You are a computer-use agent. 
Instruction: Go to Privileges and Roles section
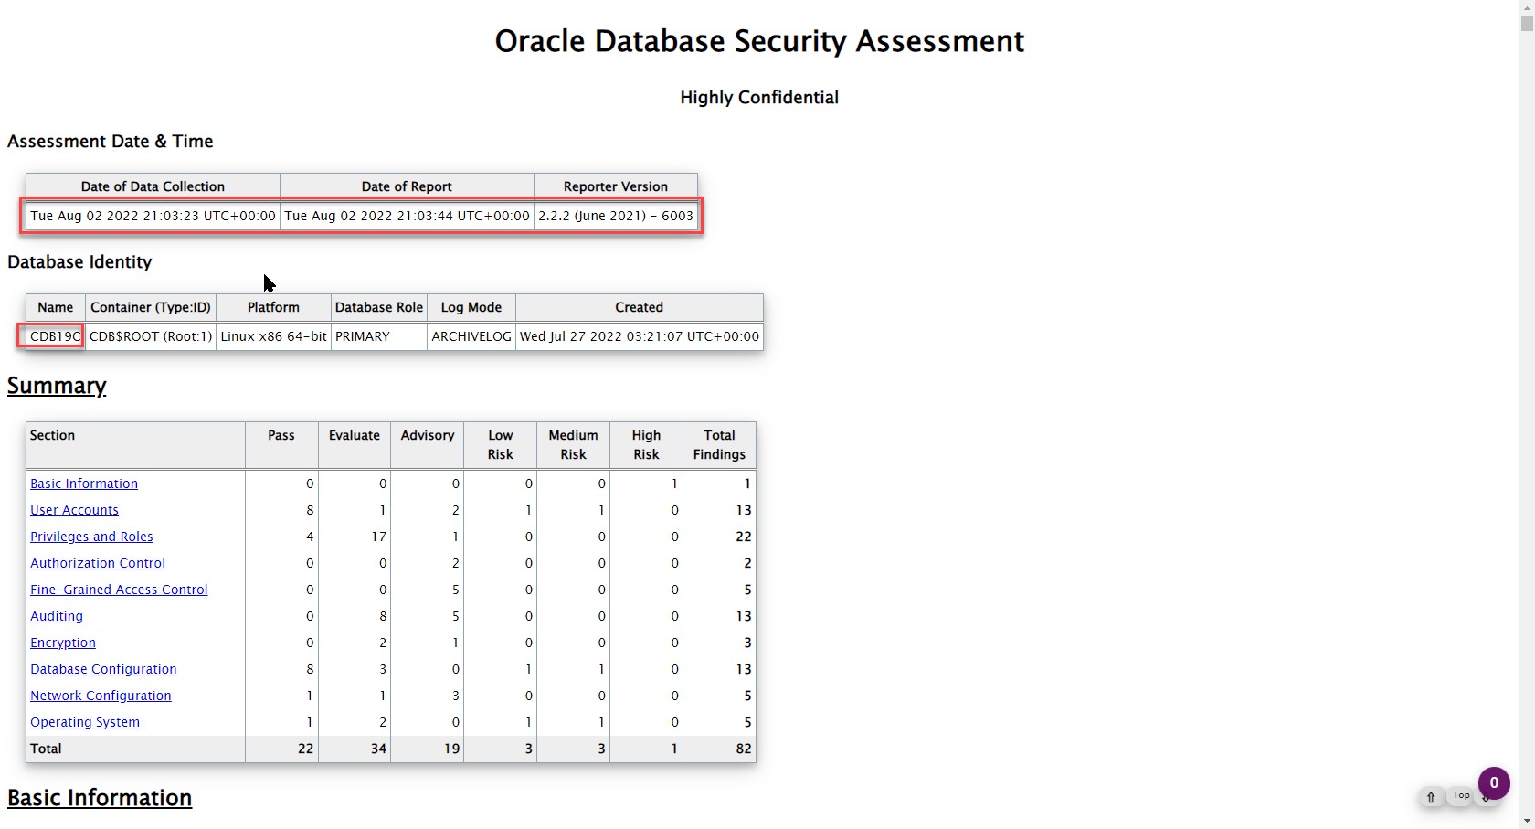(x=91, y=537)
